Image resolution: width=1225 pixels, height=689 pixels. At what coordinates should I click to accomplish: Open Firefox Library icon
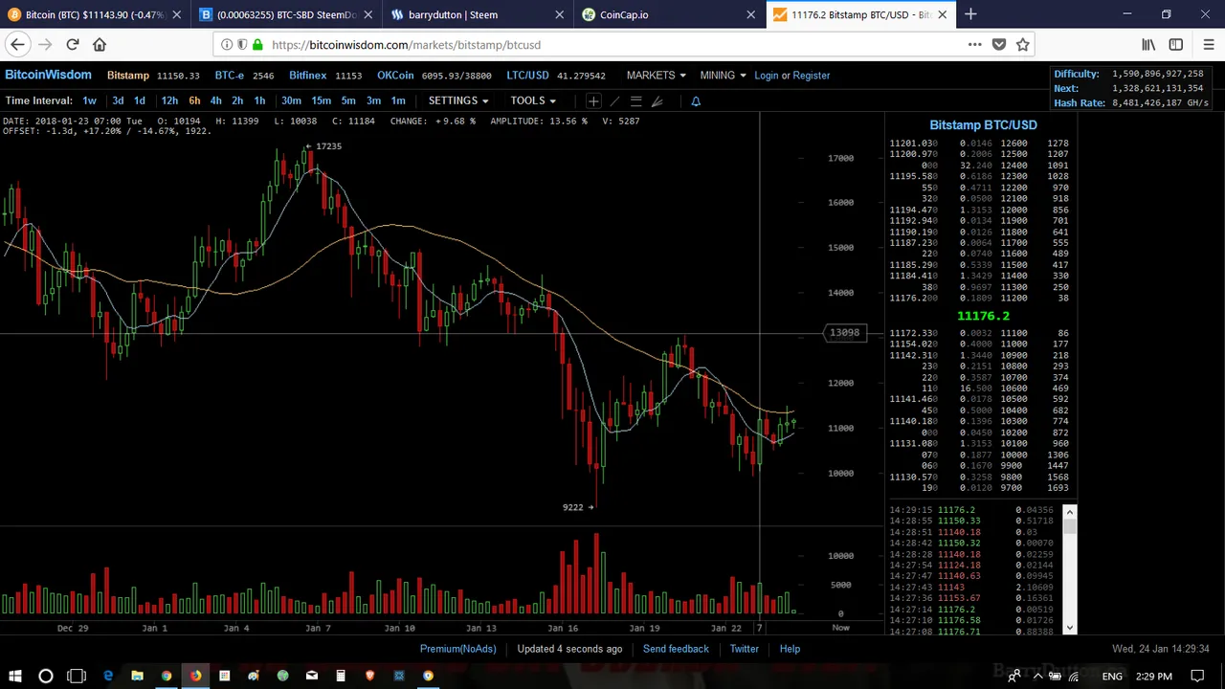tap(1148, 44)
